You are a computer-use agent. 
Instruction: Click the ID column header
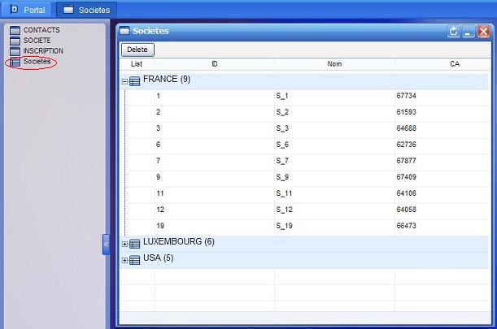coord(214,63)
